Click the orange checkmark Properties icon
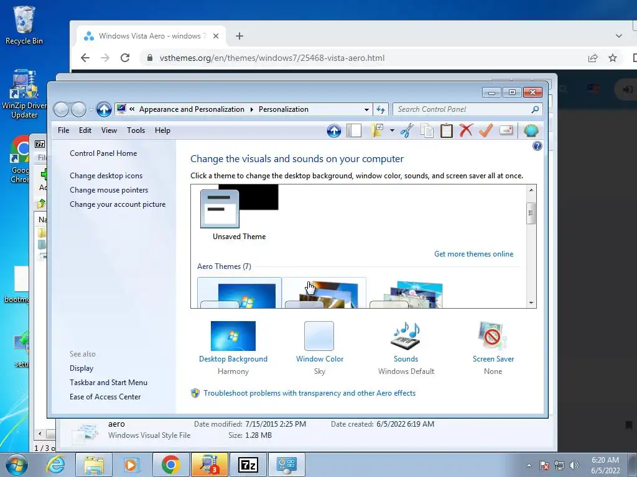The height and width of the screenshot is (477, 637). coord(486,130)
